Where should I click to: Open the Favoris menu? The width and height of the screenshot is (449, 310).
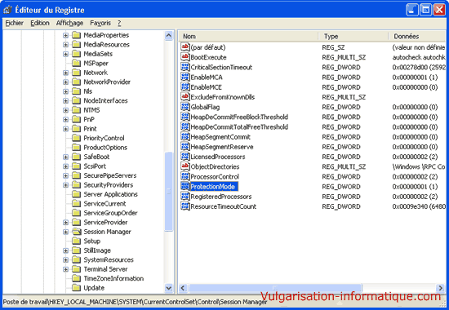coord(100,23)
